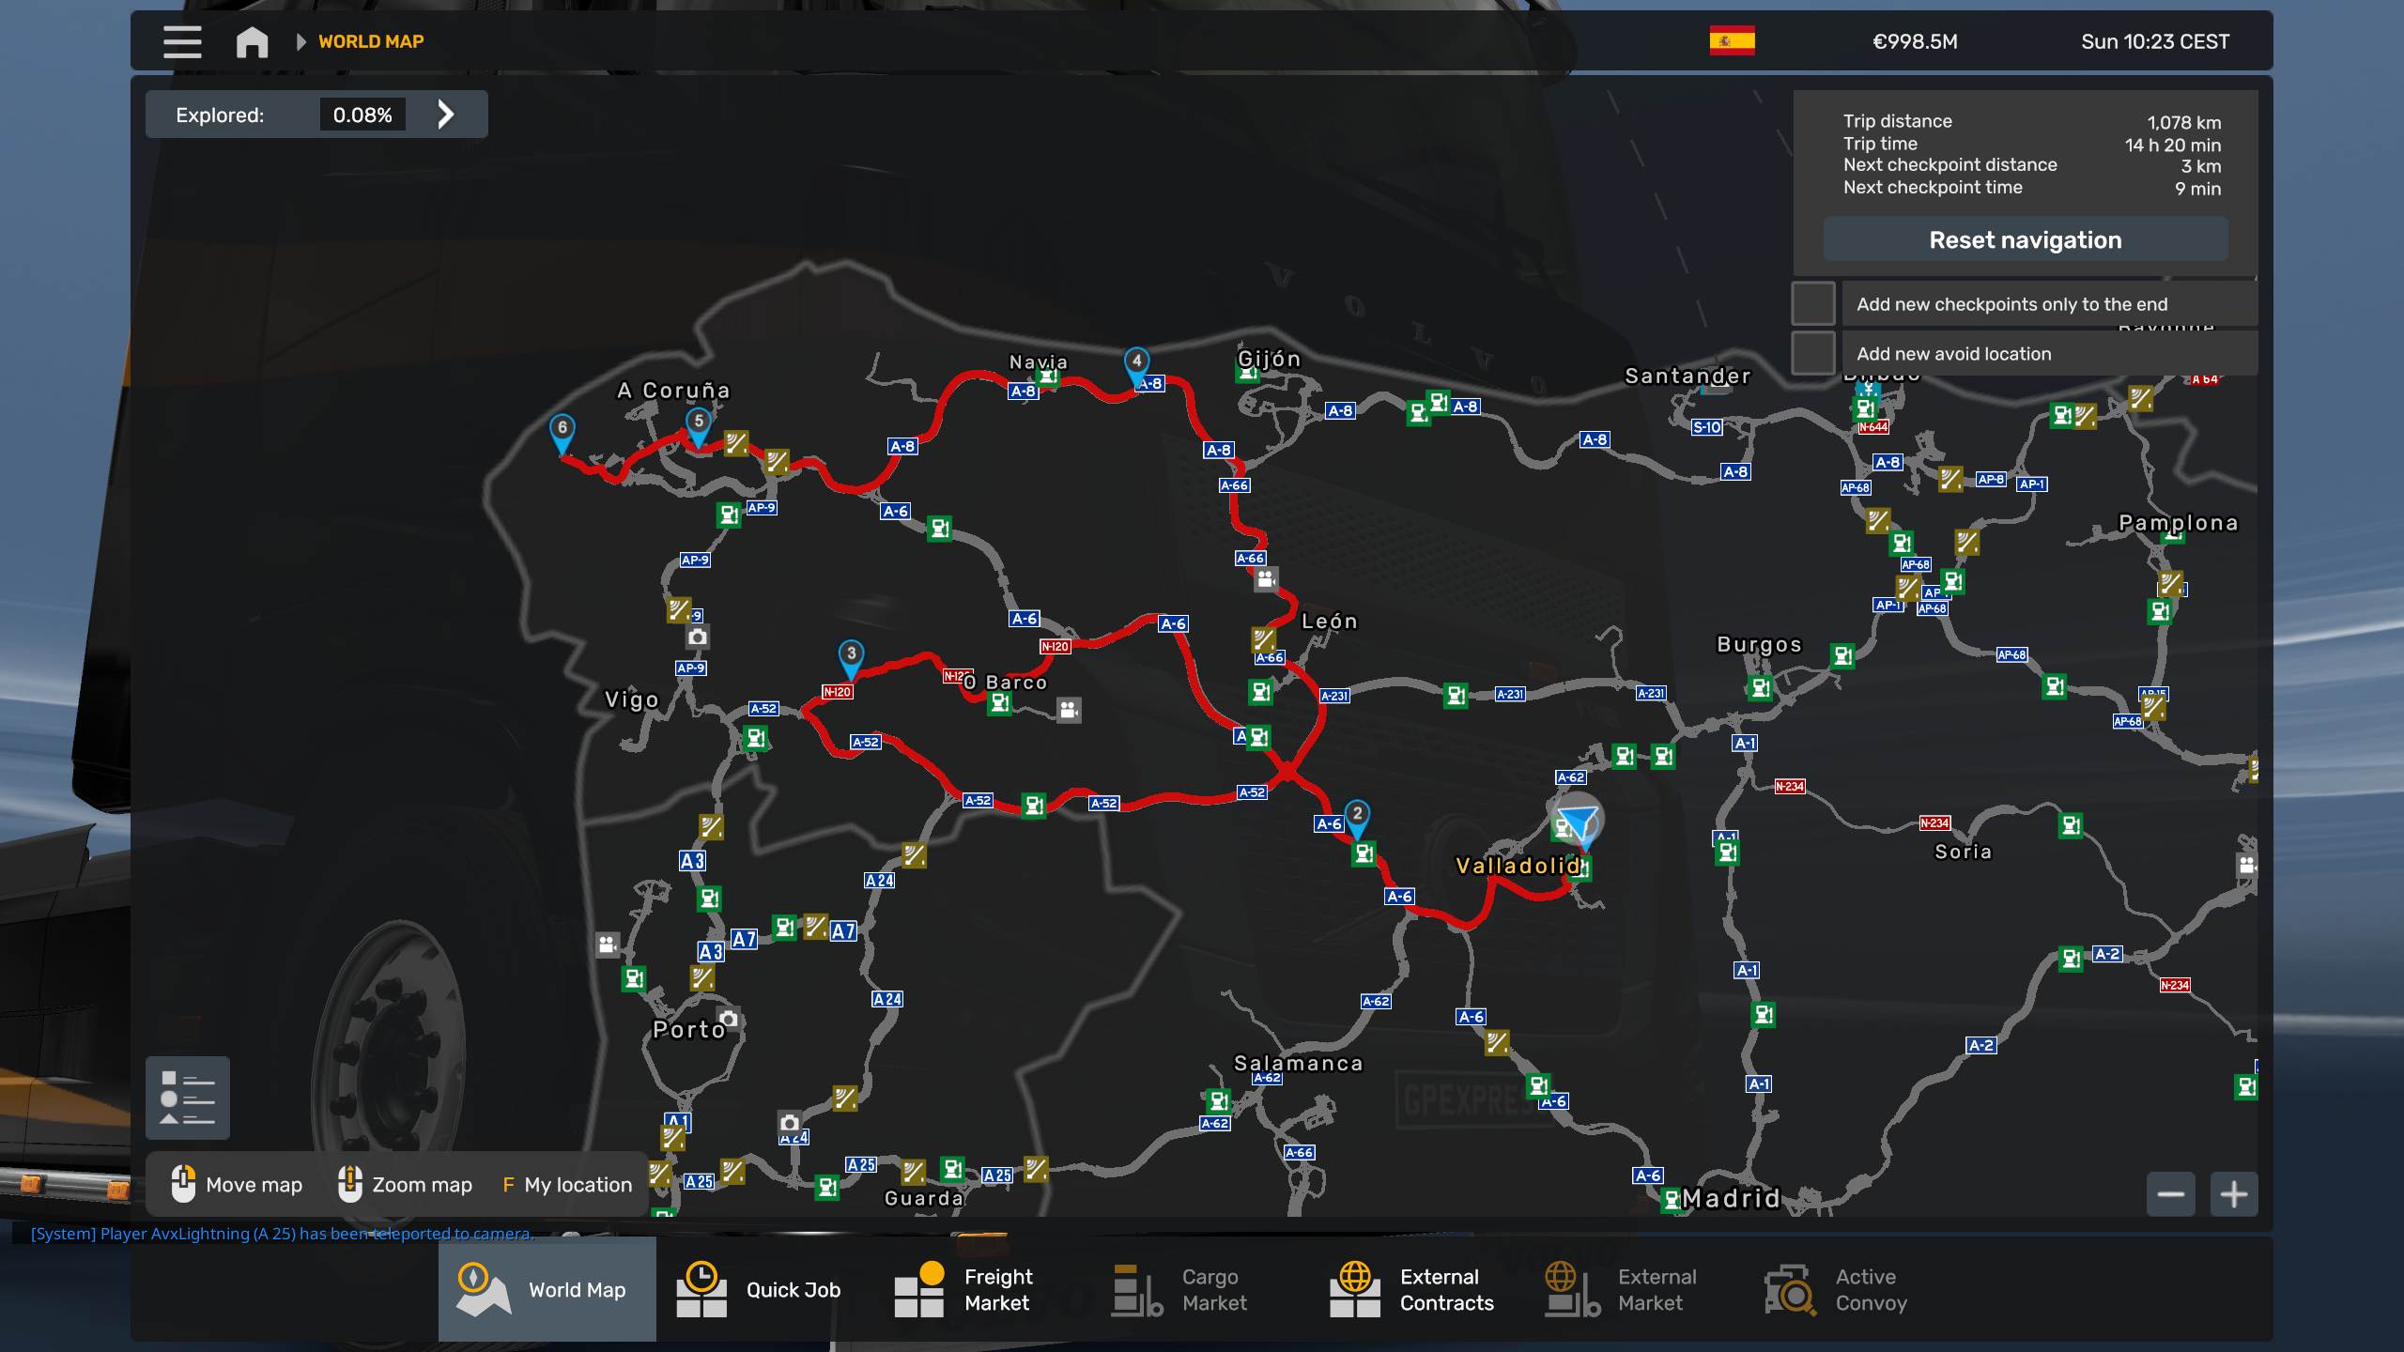Open the hamburger main menu
2404x1352 pixels.
point(182,41)
